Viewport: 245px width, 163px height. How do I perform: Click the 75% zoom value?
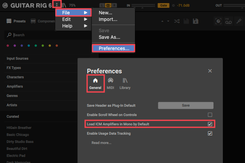coord(72,5)
